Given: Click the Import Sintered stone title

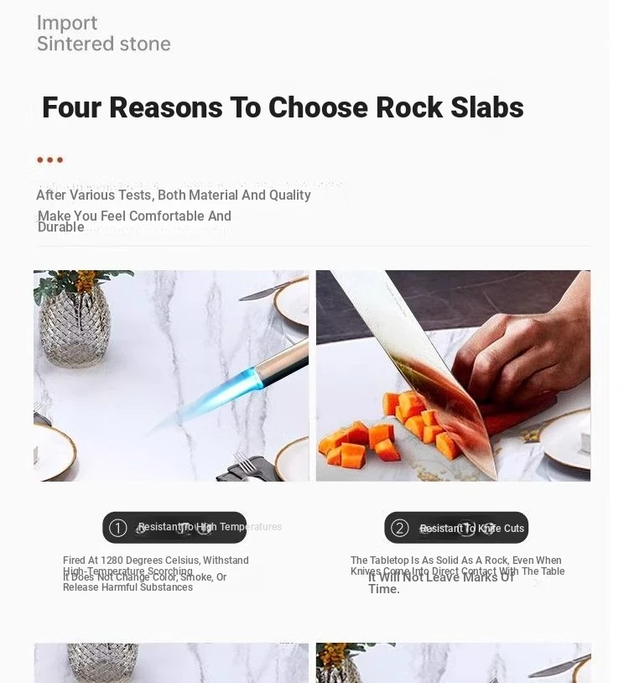Looking at the screenshot, I should pos(103,34).
